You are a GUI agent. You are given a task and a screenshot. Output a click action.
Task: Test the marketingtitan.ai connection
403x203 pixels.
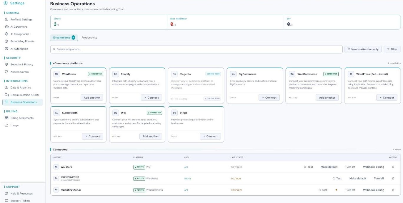(x=323, y=190)
